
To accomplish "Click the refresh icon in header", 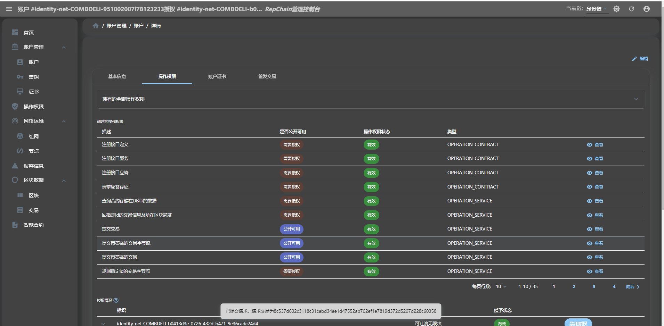I will (631, 9).
